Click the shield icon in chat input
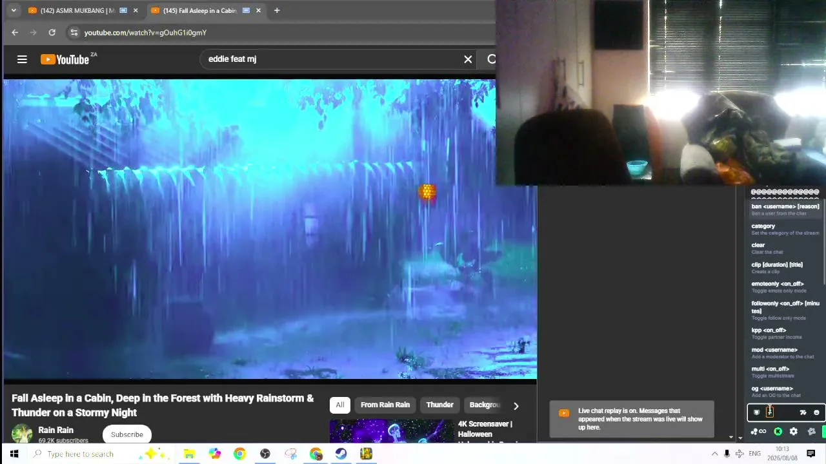The width and height of the screenshot is (826, 464). point(756,412)
